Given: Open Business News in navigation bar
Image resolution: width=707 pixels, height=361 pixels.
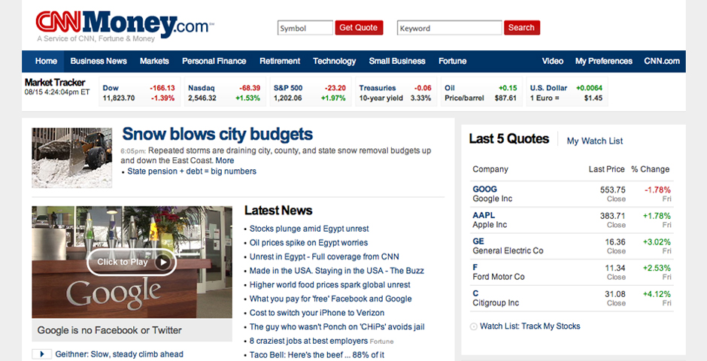Looking at the screenshot, I should click(99, 61).
